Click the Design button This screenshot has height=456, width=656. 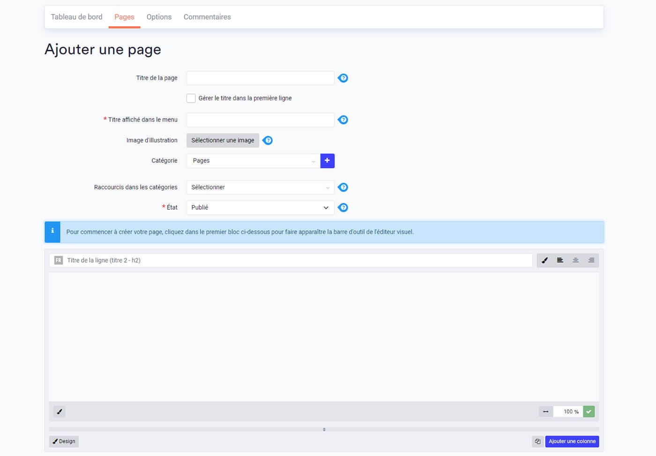64,441
